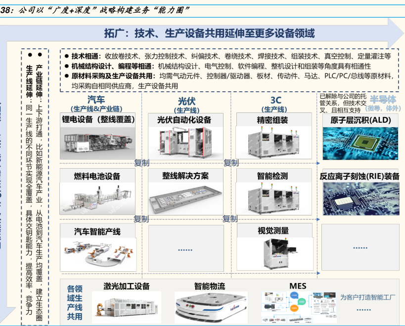Select the 智能物流 AGV robot image
The width and height of the screenshot is (405, 326).
click(x=210, y=307)
